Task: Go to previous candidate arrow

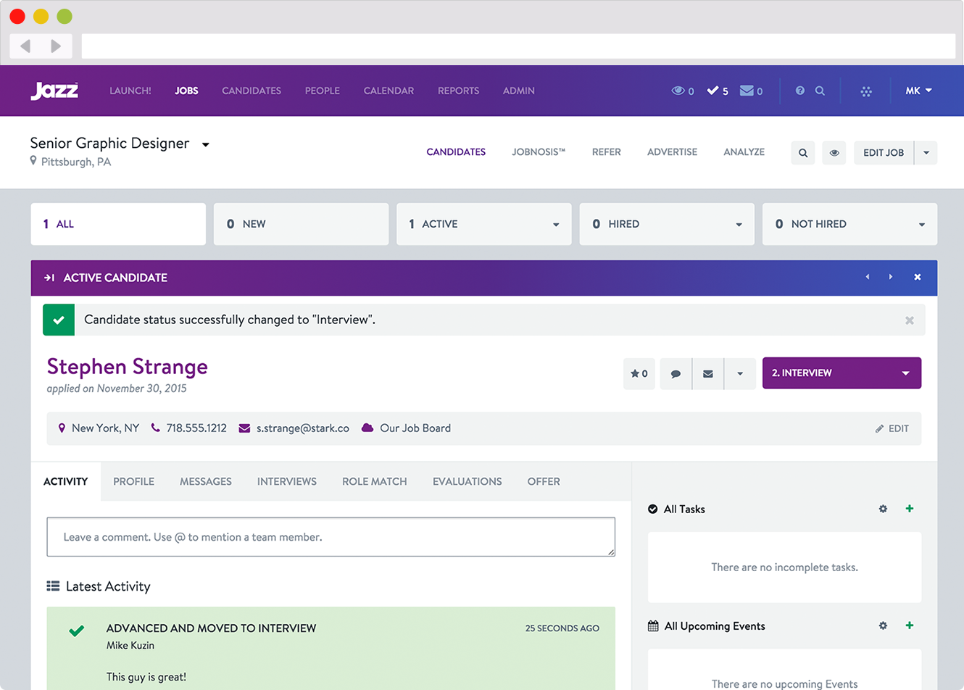Action: coord(868,278)
